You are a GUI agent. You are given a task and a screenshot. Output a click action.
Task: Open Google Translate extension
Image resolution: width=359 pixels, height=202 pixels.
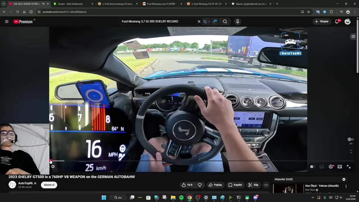coord(318,12)
